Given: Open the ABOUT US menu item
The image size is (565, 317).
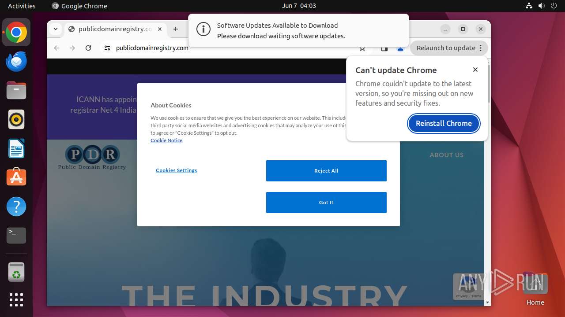Looking at the screenshot, I should (x=446, y=155).
